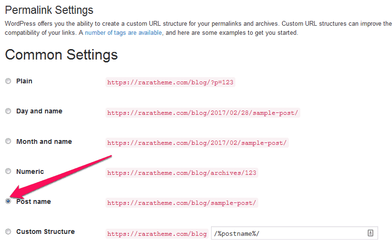Click the 'Custom Structure' label text
The width and height of the screenshot is (392, 252).
point(45,232)
